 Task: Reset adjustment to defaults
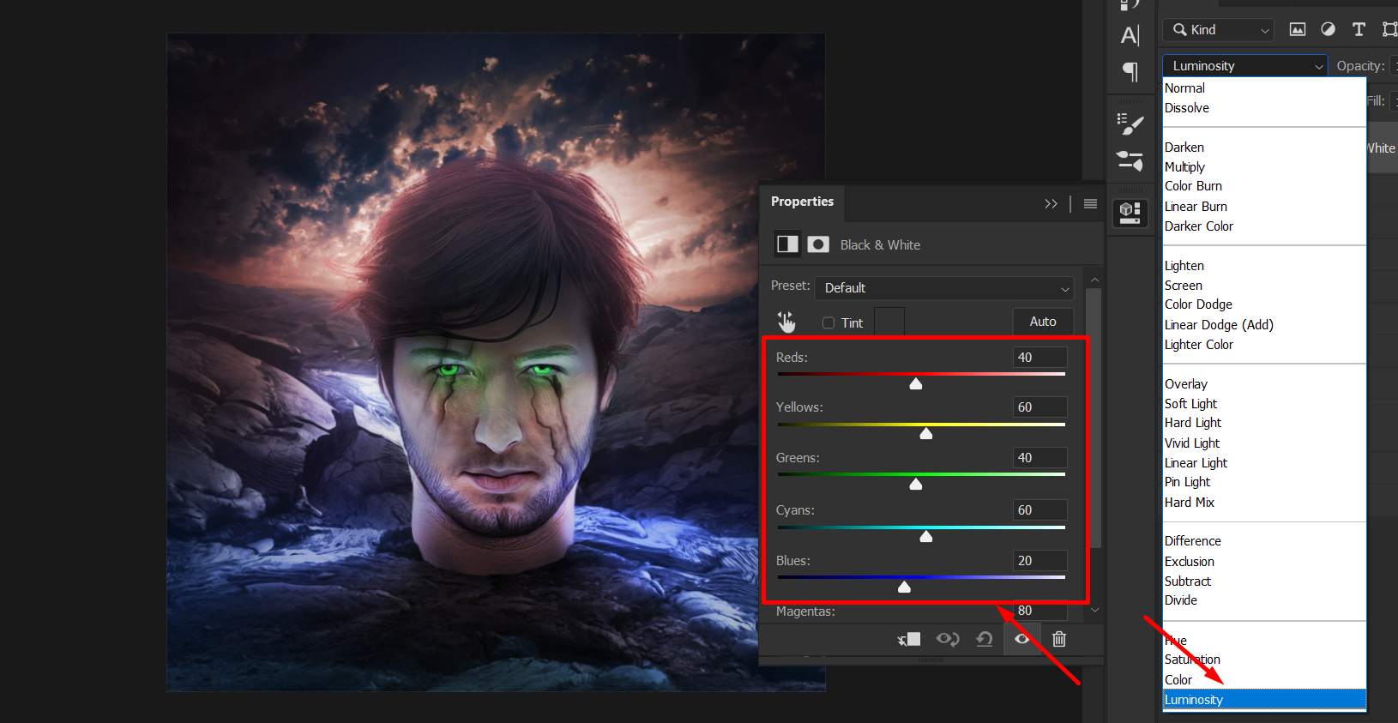click(x=985, y=639)
